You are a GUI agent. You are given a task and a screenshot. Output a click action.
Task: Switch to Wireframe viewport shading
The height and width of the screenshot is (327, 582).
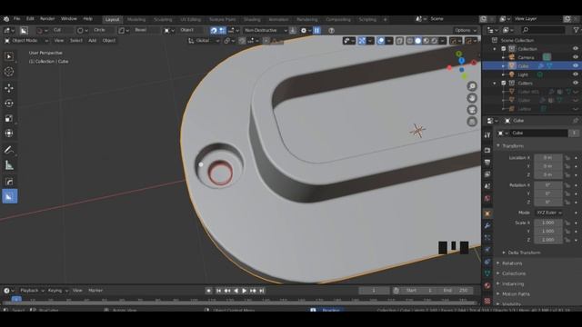[x=409, y=41]
